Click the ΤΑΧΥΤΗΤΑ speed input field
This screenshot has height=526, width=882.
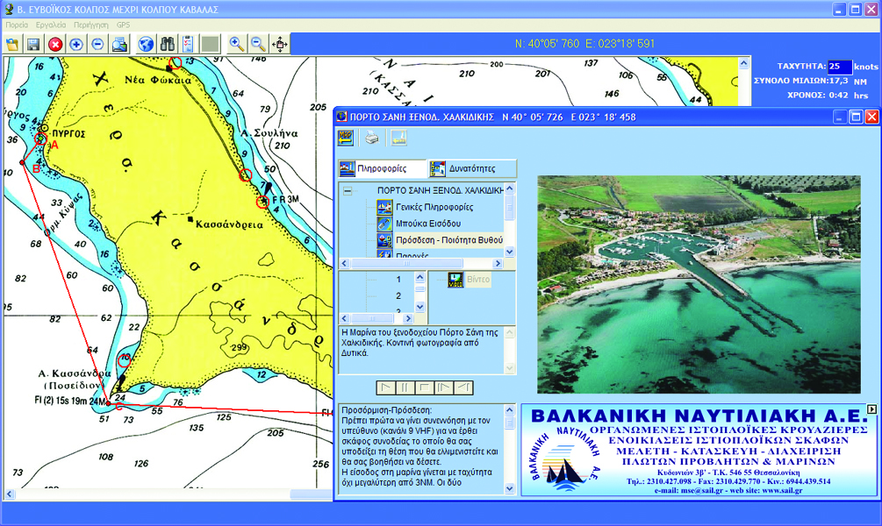[839, 67]
